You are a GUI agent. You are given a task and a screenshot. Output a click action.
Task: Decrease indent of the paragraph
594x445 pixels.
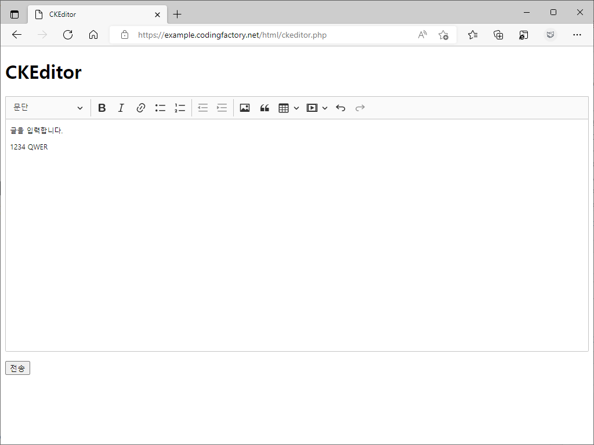202,108
